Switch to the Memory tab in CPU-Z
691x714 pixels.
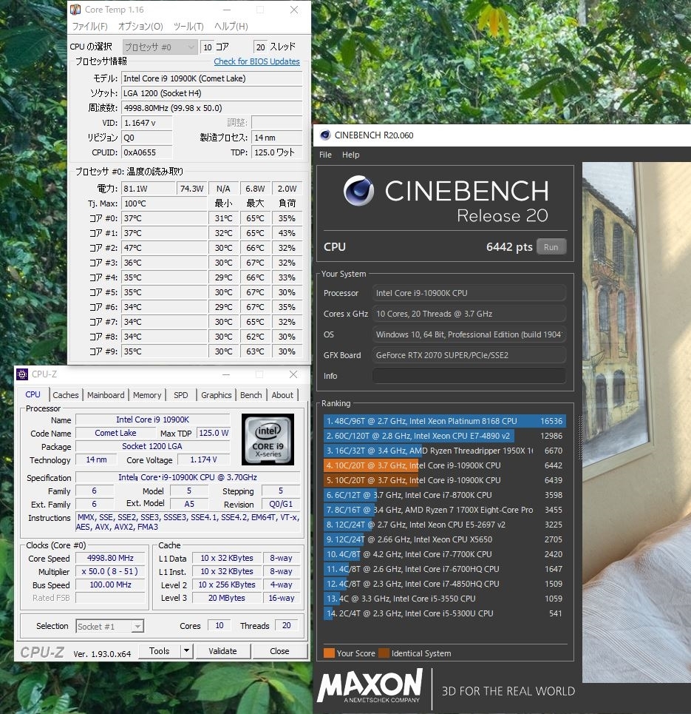(147, 395)
